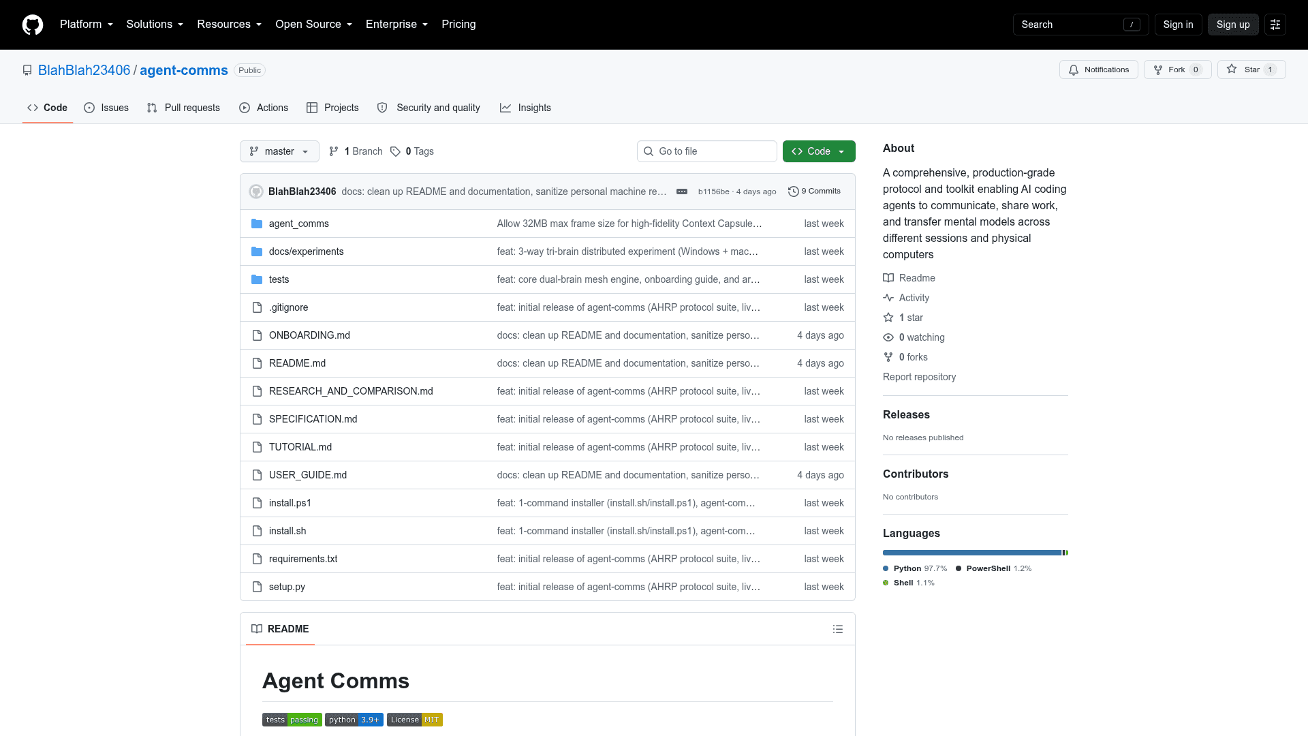The height and width of the screenshot is (736, 1308).
Task: Click the .gitignore file icon
Action: (x=257, y=307)
